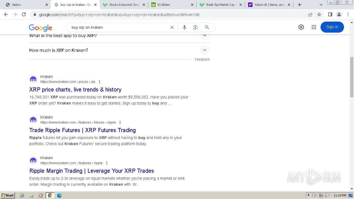Click the volume speaker tray icon
The width and height of the screenshot is (354, 199).
(314, 195)
